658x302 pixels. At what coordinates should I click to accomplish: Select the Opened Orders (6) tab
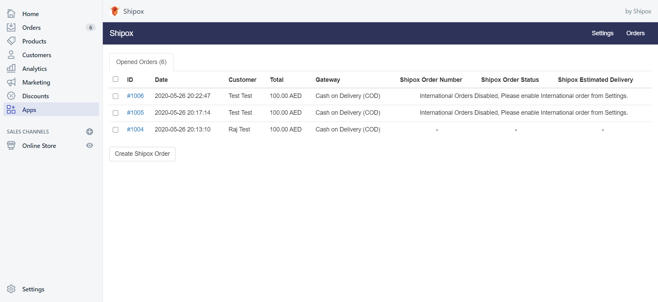coord(141,62)
